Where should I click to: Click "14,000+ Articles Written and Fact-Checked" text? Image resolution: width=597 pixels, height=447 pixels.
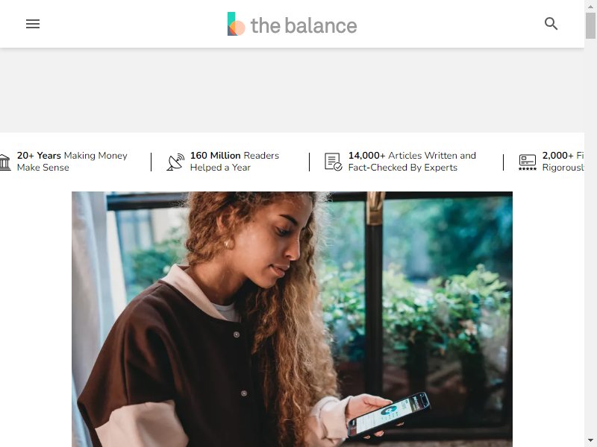tap(412, 162)
